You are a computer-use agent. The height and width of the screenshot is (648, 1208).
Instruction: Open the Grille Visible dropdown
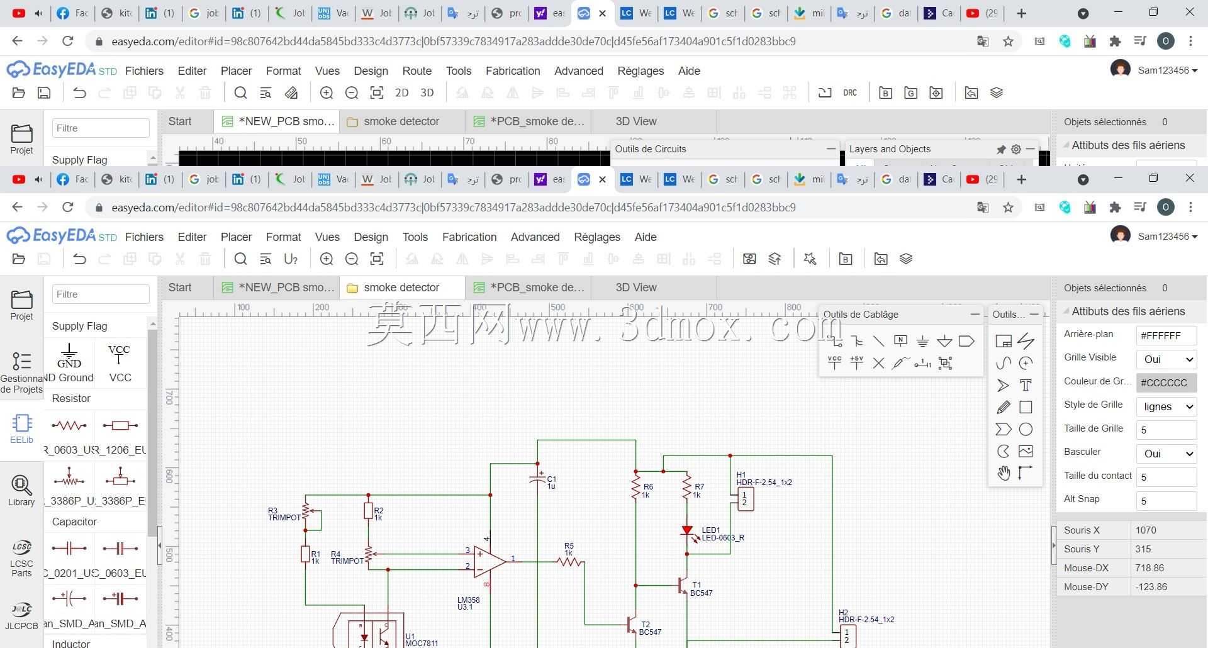tap(1166, 359)
